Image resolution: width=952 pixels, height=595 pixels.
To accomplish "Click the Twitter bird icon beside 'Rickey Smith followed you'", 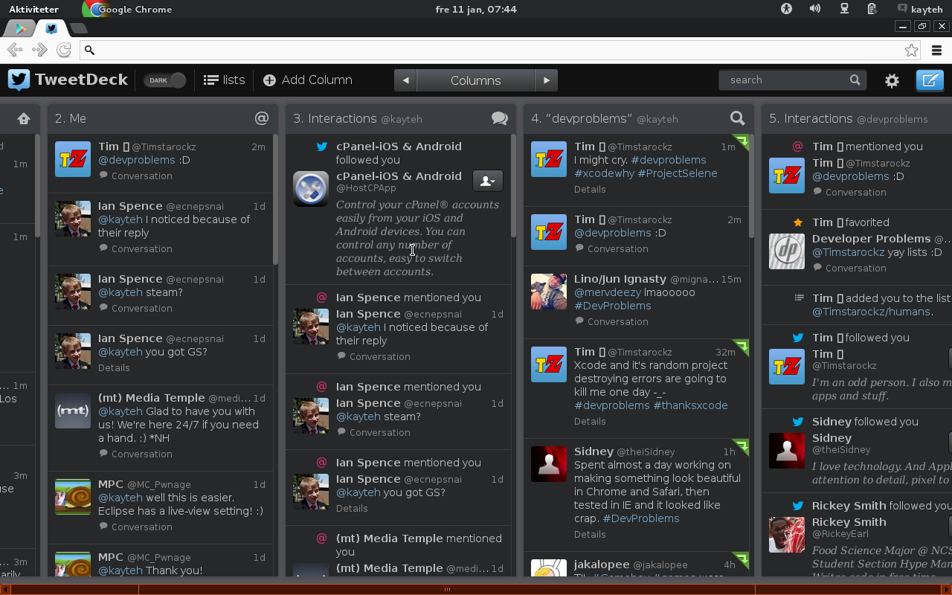I will pos(798,506).
